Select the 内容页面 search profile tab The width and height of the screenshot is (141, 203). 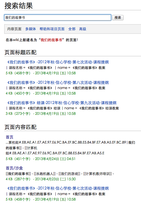(14, 29)
